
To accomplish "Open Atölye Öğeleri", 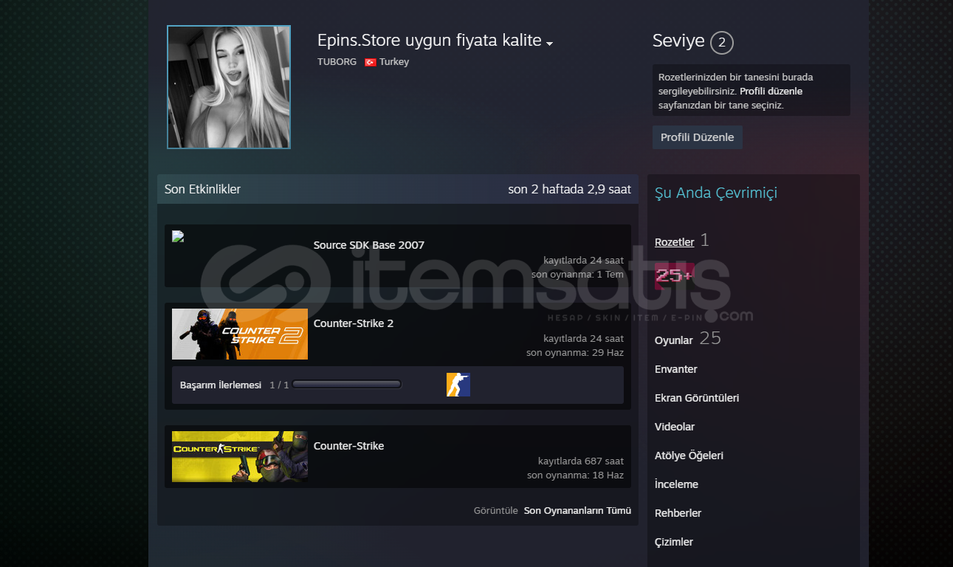I will [x=689, y=456].
